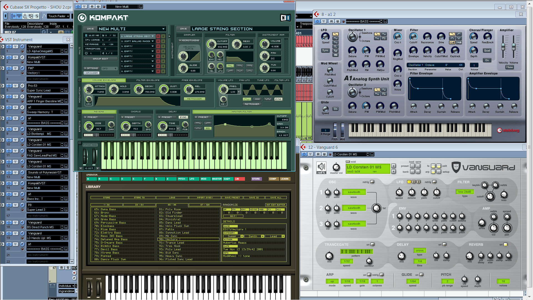Select the sine wave shape for Kompakt LFO
533x300 pixels.
pyautogui.click(x=247, y=99)
